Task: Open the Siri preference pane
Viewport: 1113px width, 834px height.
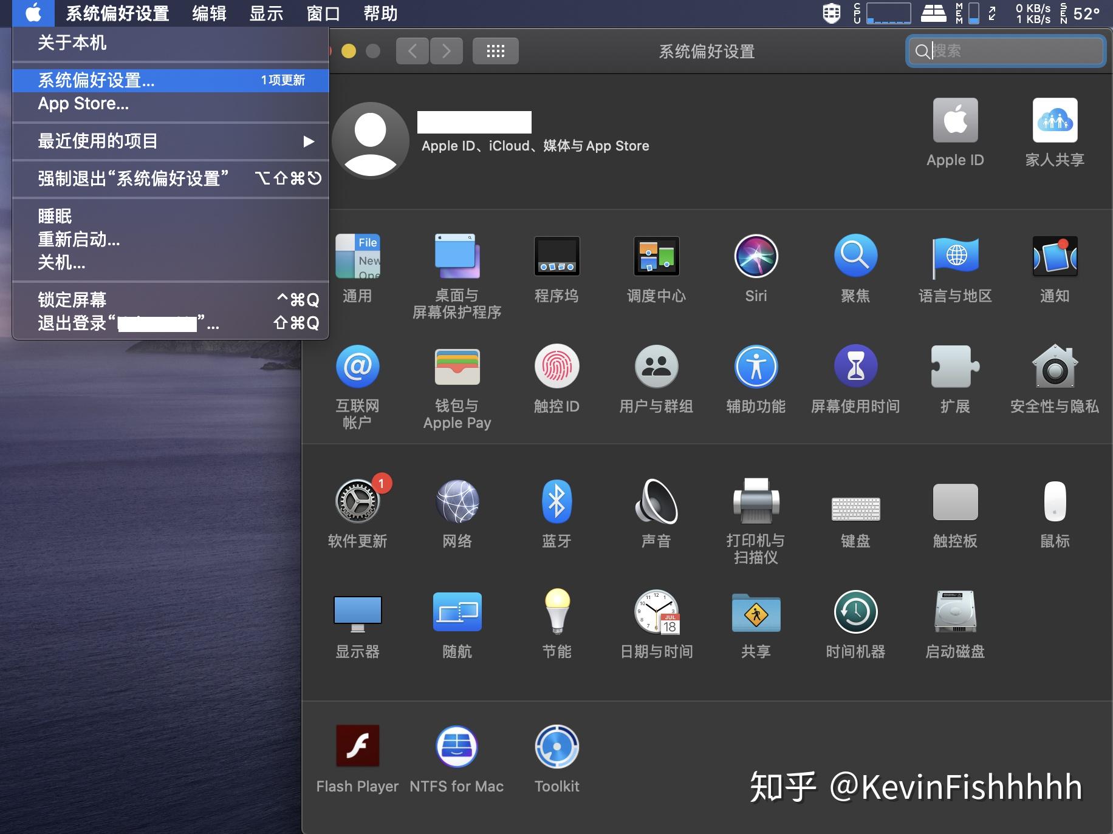Action: click(x=756, y=257)
